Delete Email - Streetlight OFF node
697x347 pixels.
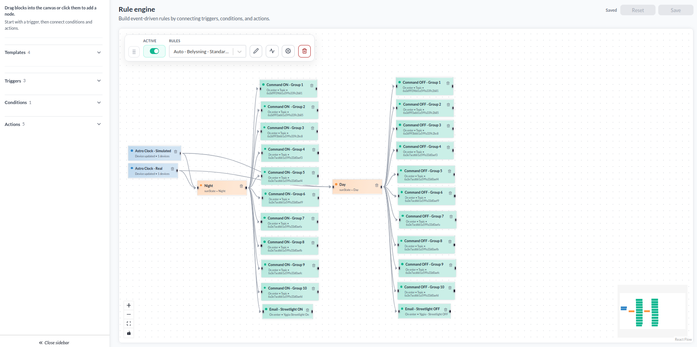(x=445, y=310)
